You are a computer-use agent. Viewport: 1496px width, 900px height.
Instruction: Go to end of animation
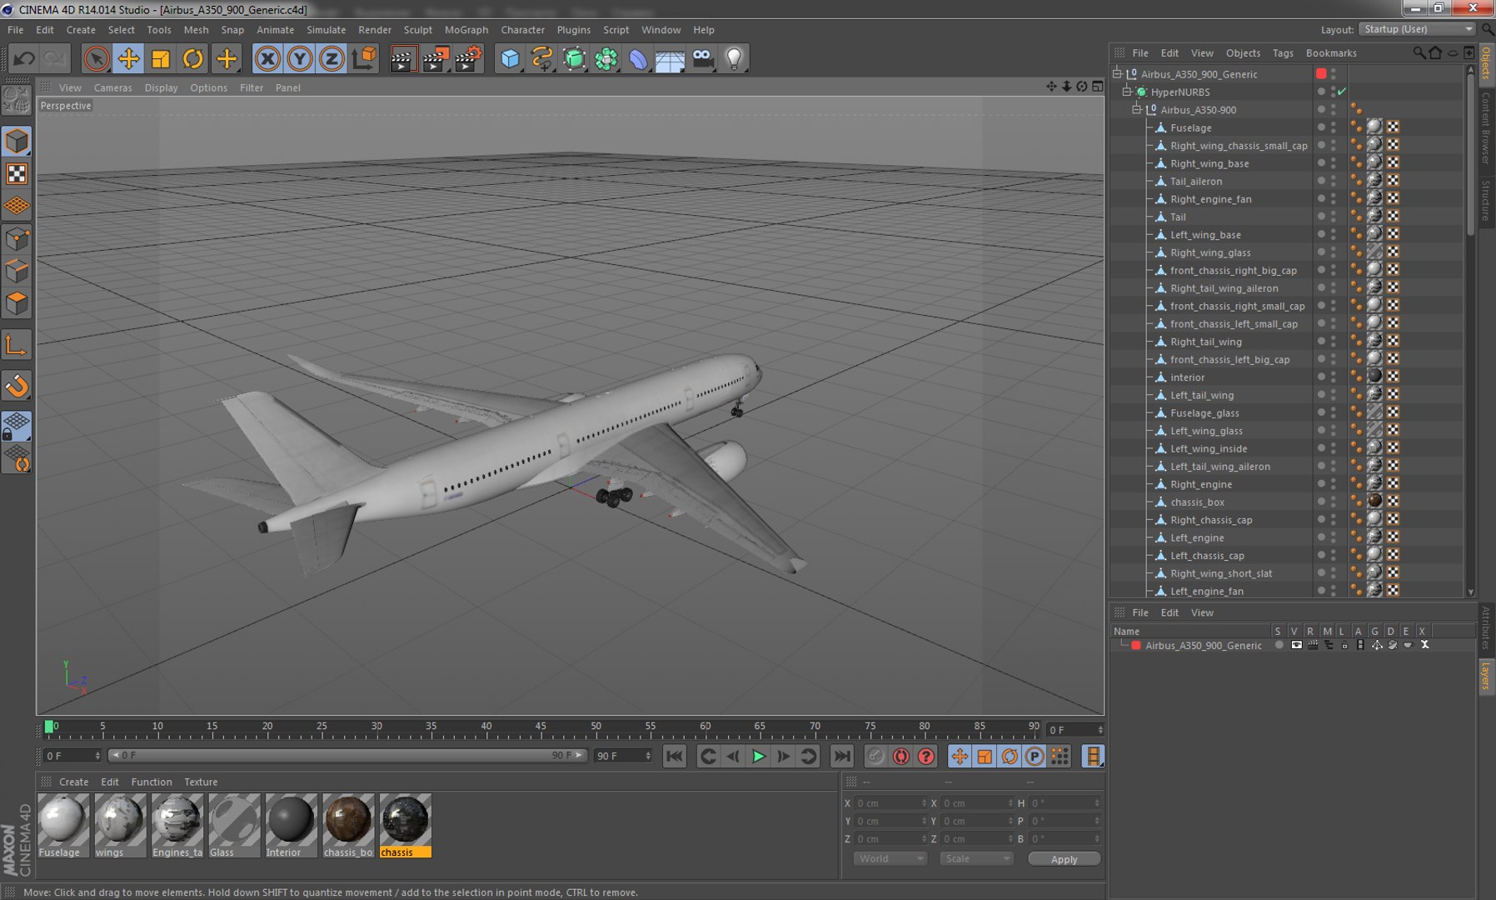click(842, 757)
